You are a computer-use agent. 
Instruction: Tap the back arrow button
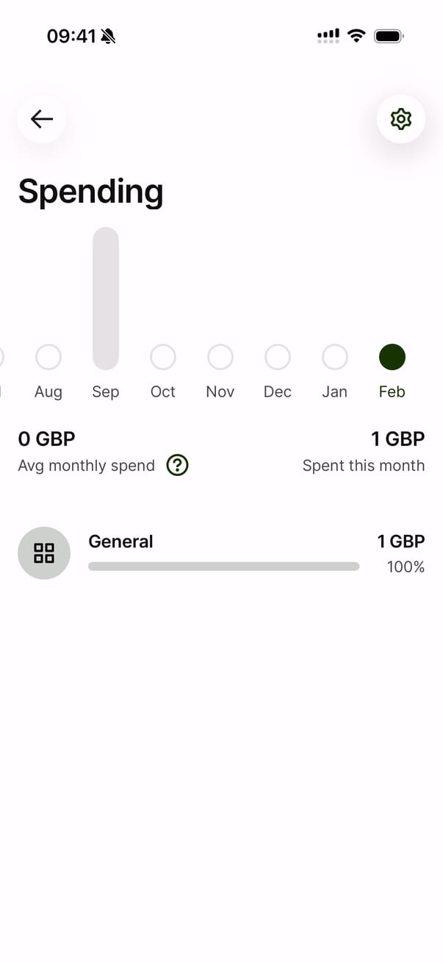[42, 119]
